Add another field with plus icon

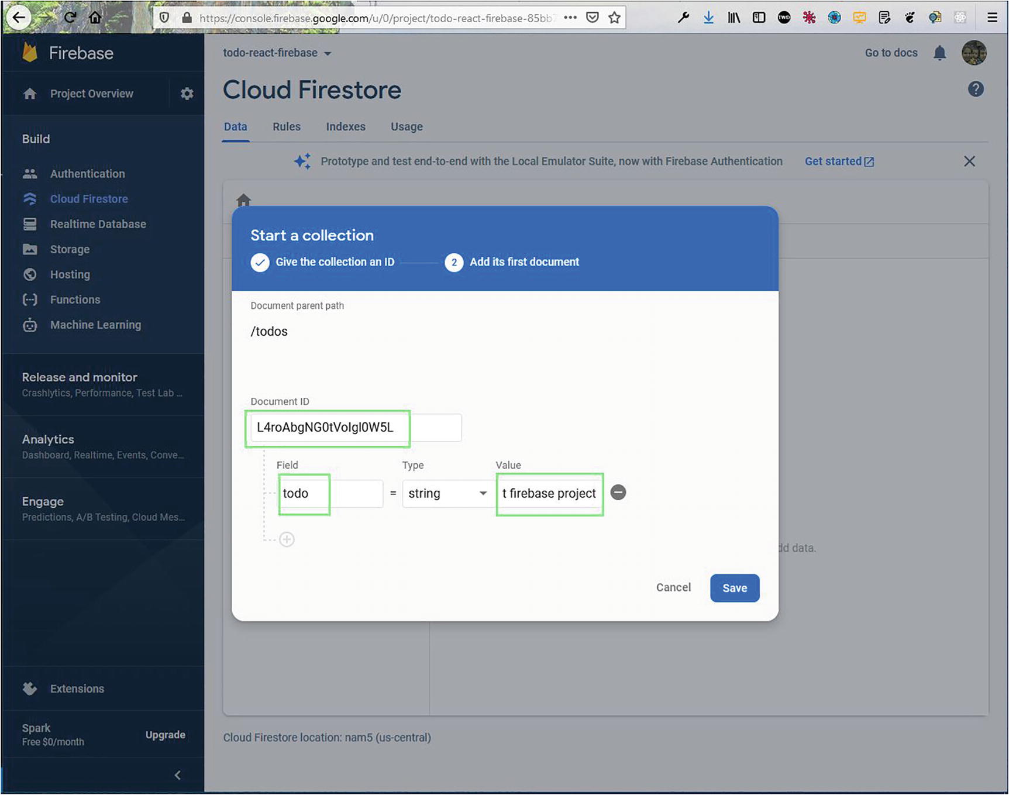click(x=287, y=539)
